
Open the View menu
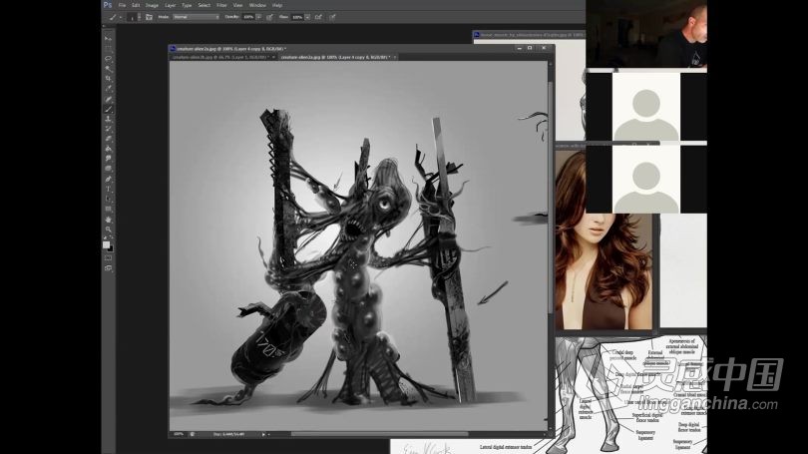[237, 5]
